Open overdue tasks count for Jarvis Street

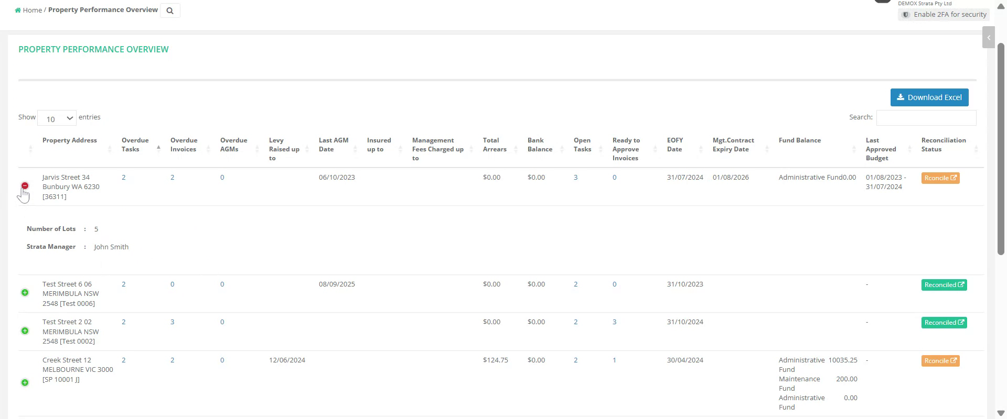tap(124, 178)
